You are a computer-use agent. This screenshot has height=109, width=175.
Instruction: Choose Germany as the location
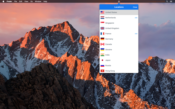[x=109, y=39]
